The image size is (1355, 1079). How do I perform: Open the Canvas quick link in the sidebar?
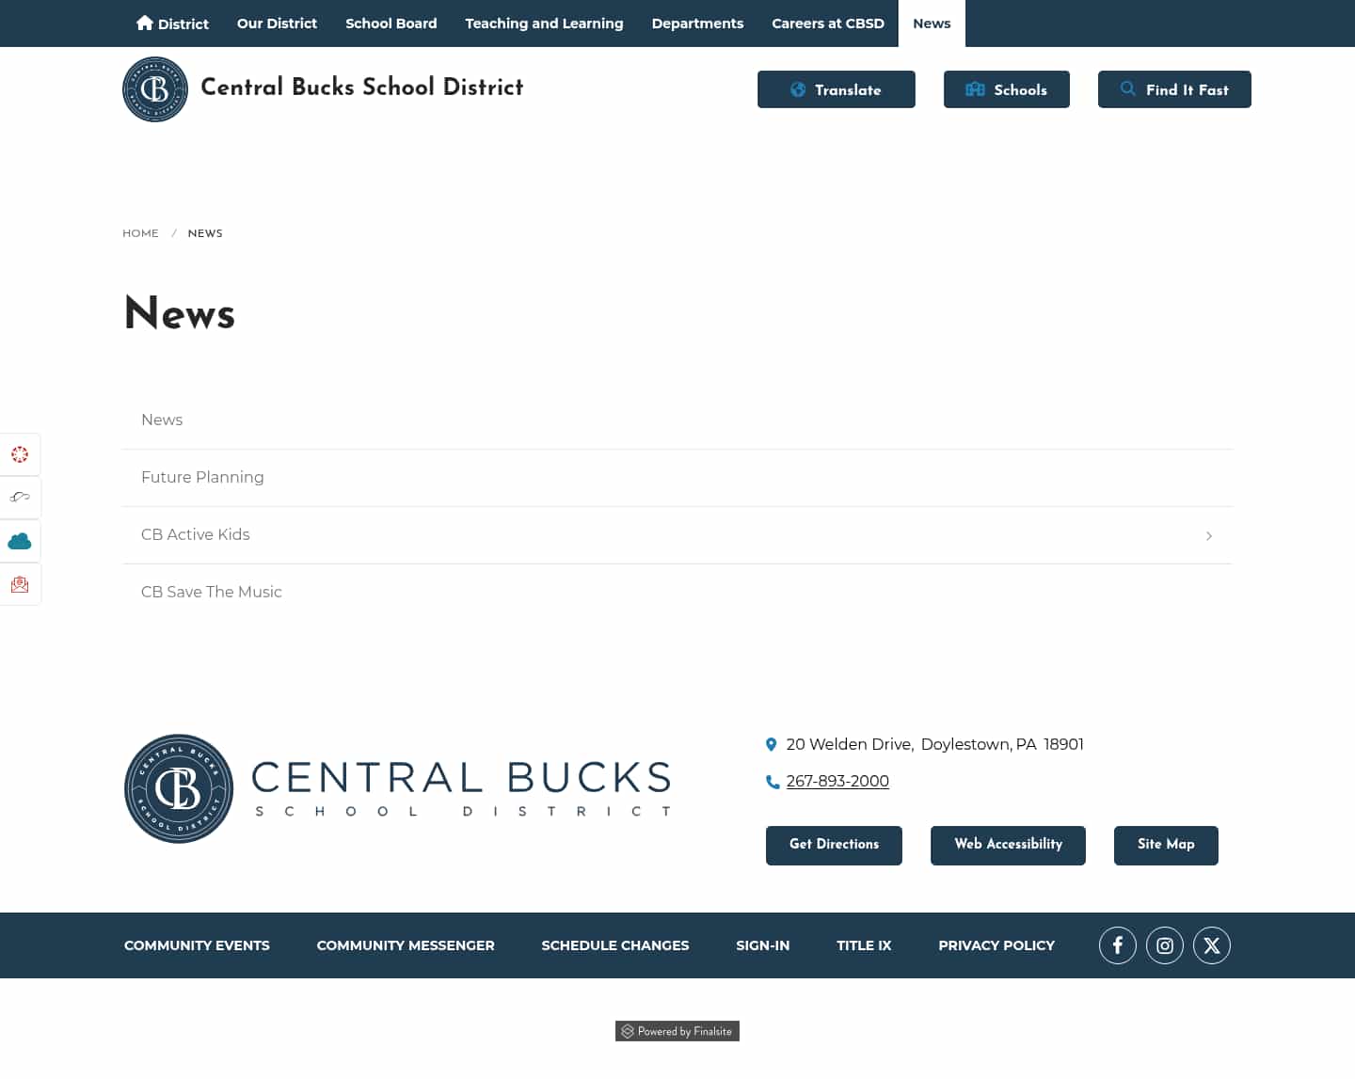(x=20, y=454)
